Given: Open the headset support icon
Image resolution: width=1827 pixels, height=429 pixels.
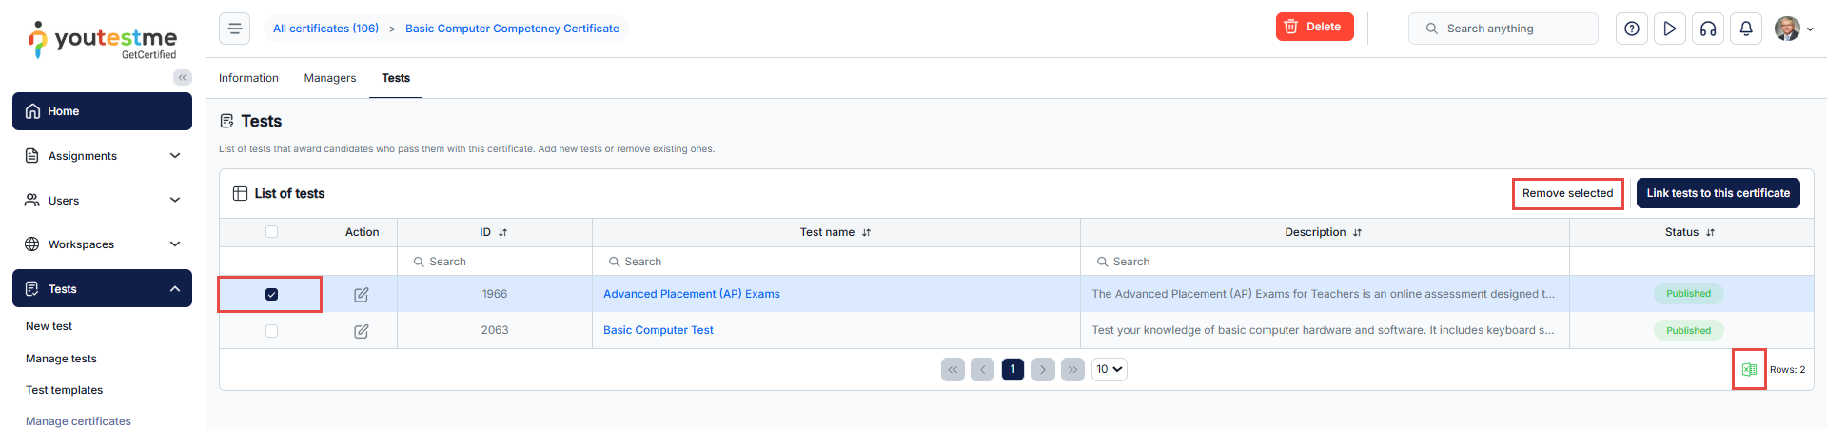Looking at the screenshot, I should (1708, 29).
